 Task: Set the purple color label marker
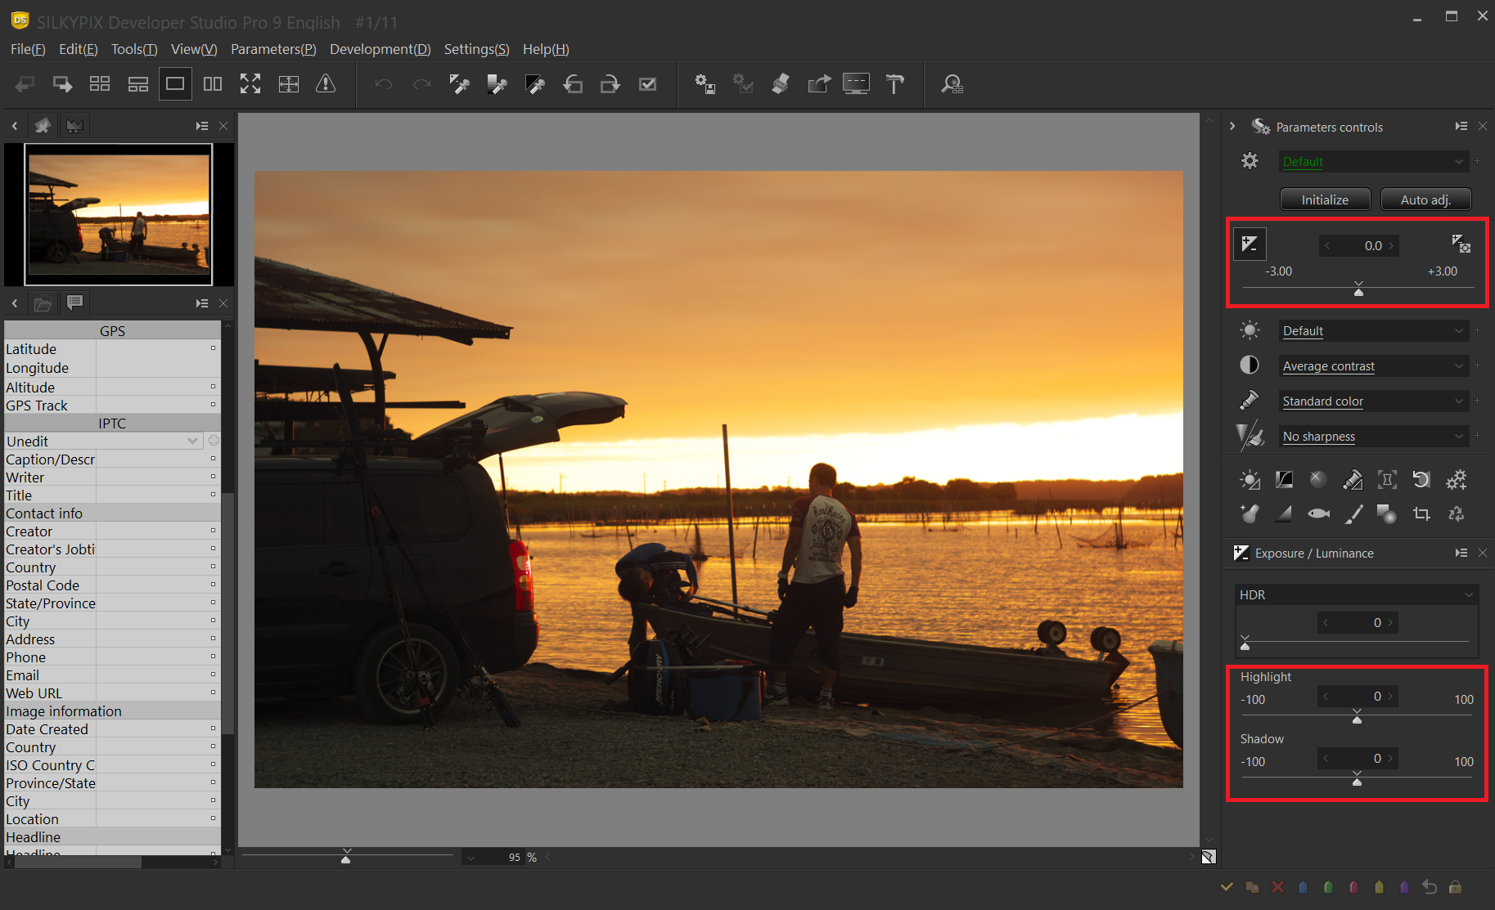(1404, 887)
